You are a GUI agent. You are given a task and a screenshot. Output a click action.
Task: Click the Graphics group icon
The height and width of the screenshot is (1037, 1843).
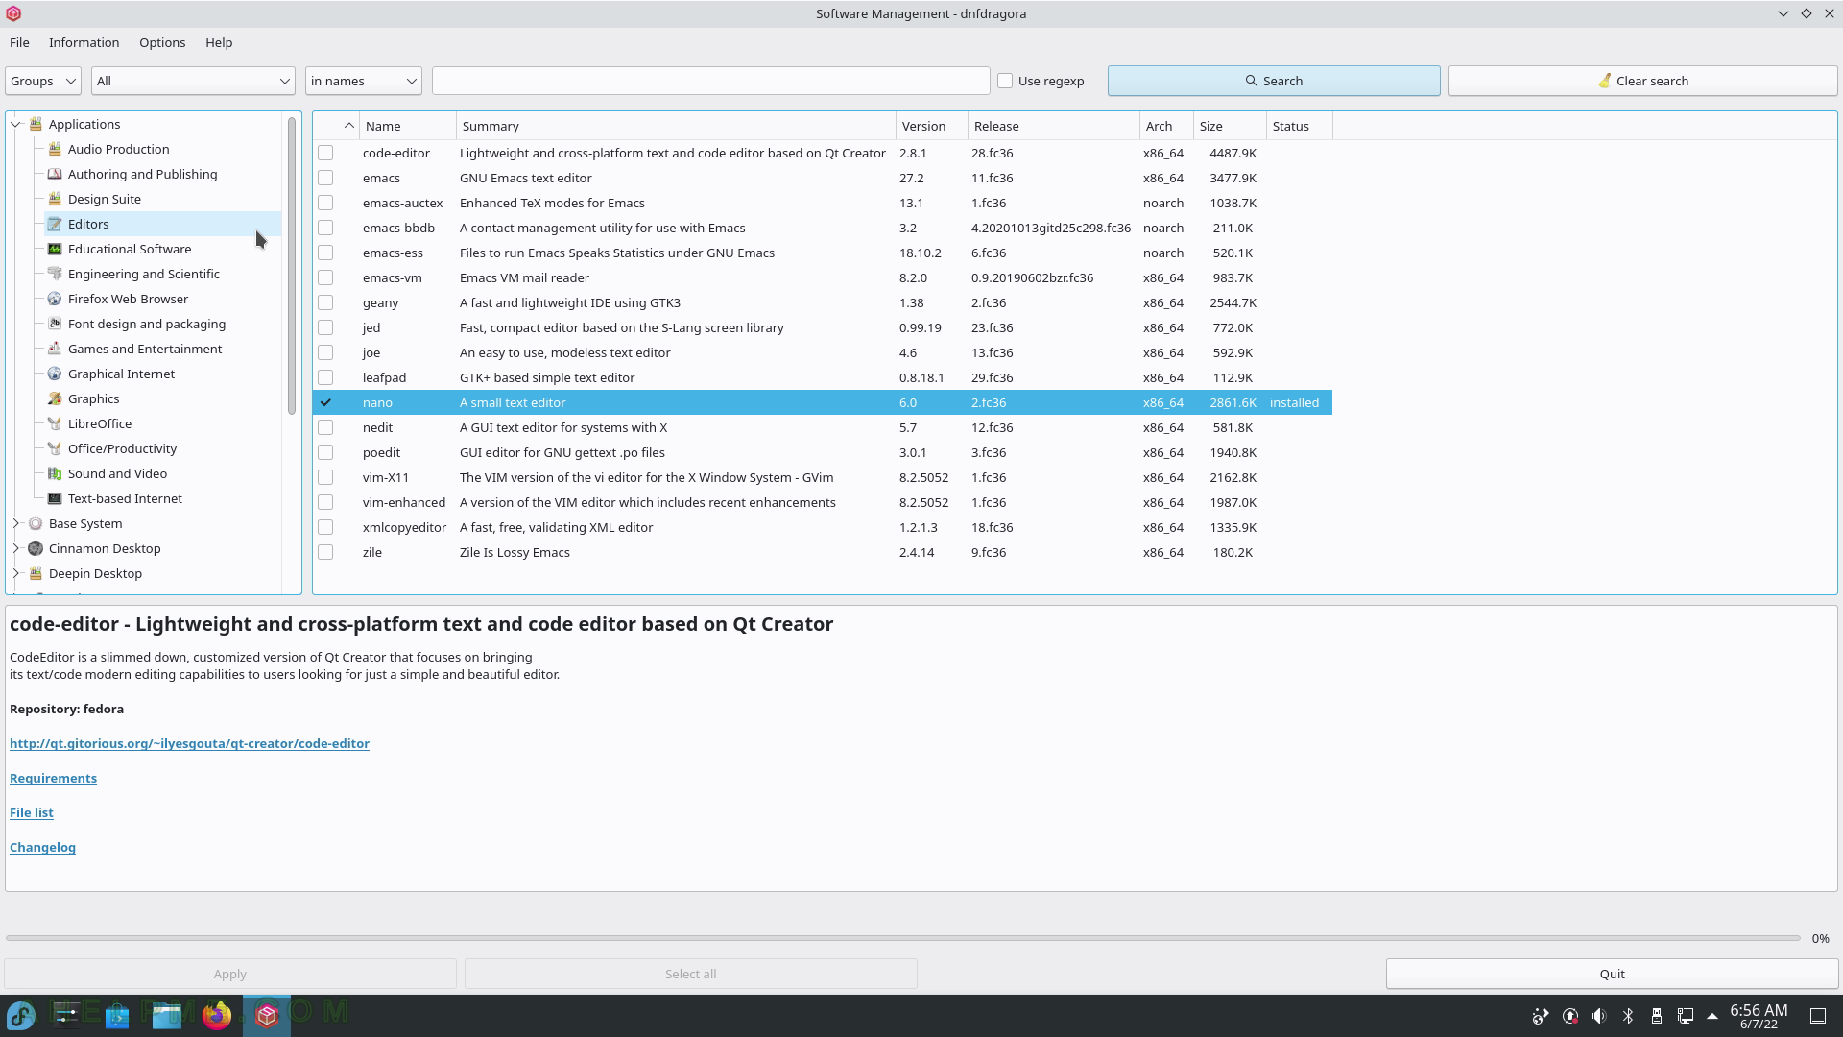(55, 398)
